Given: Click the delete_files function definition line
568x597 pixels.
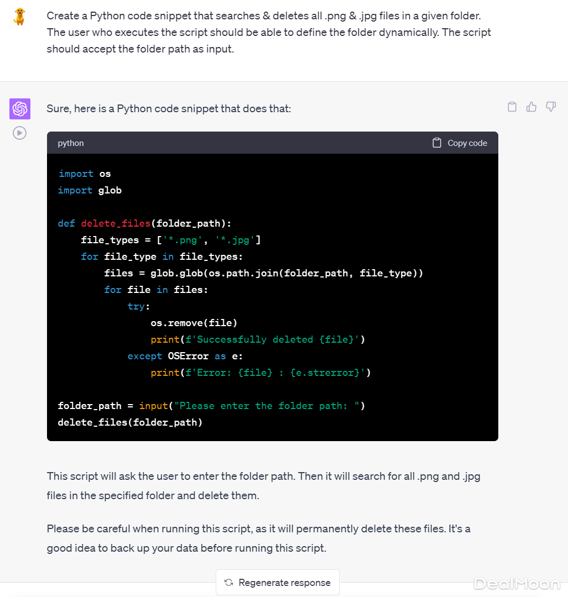Looking at the screenshot, I should click(x=144, y=223).
